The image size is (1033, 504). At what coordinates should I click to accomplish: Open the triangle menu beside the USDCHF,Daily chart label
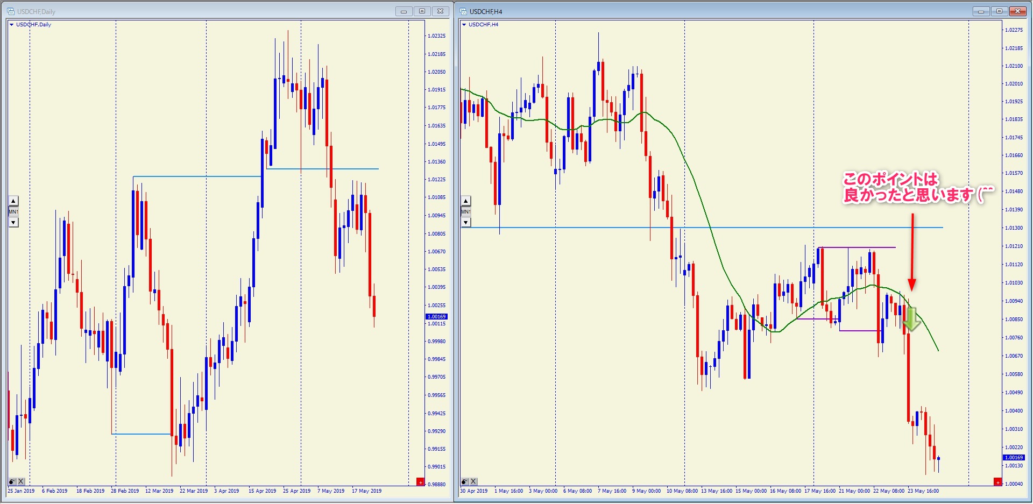pyautogui.click(x=12, y=25)
